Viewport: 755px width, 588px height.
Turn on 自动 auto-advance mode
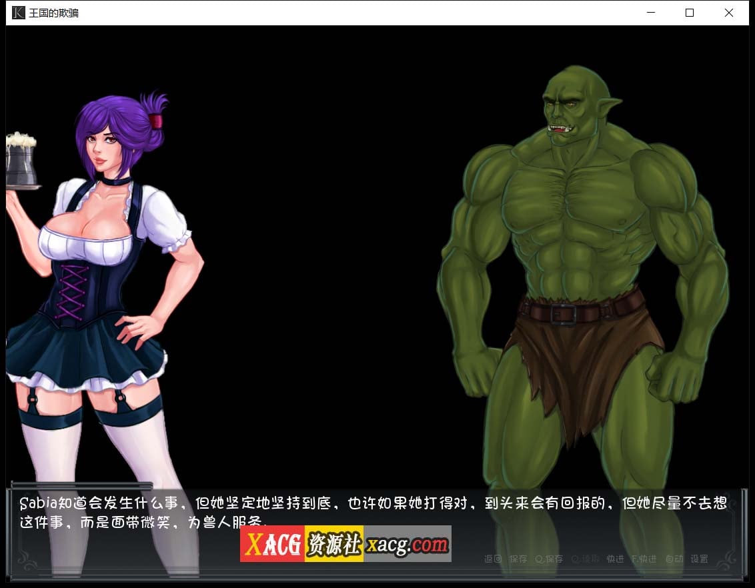click(x=674, y=559)
